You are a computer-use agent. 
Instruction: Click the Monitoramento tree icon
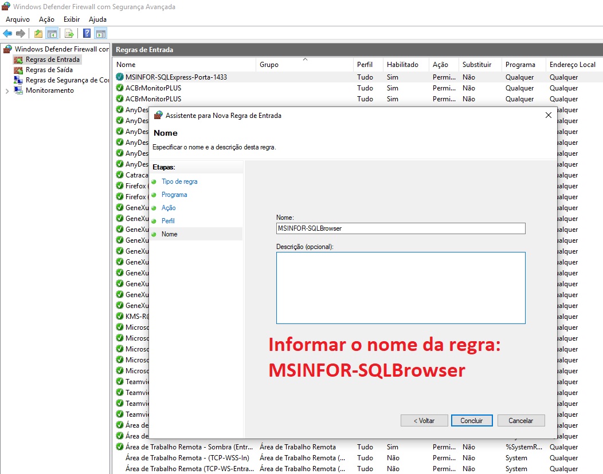coord(18,90)
